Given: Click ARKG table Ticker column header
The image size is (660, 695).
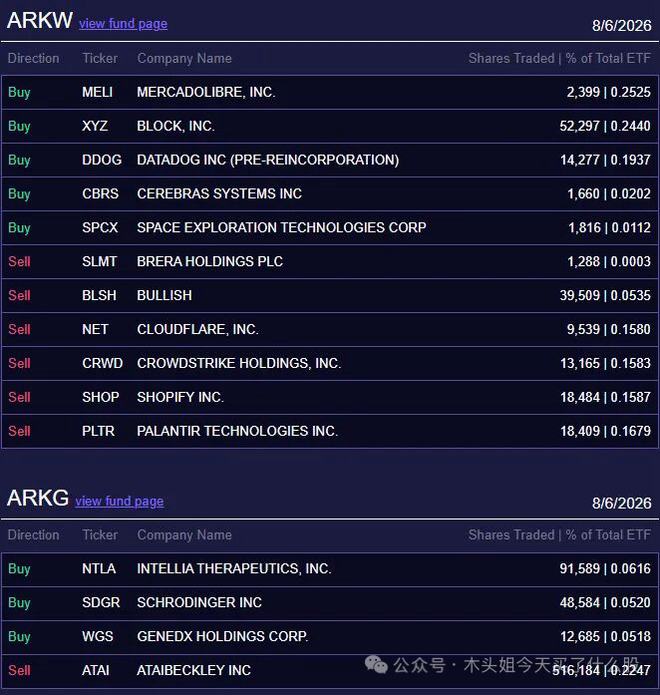Looking at the screenshot, I should pos(100,535).
